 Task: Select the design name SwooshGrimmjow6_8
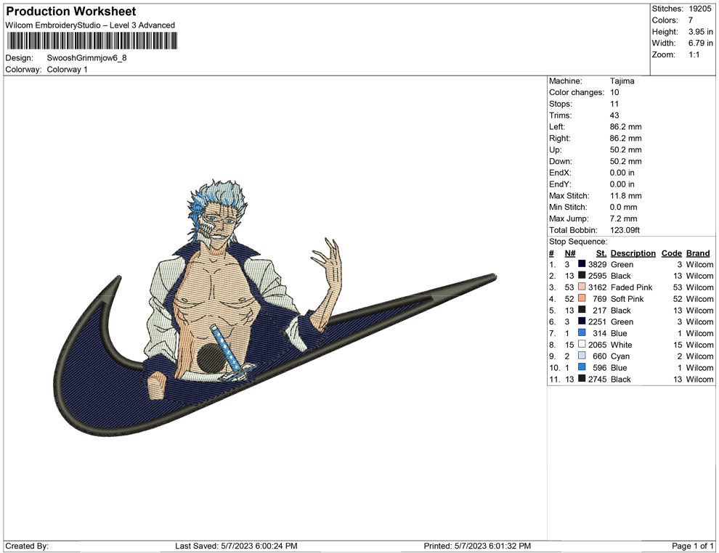[x=86, y=58]
